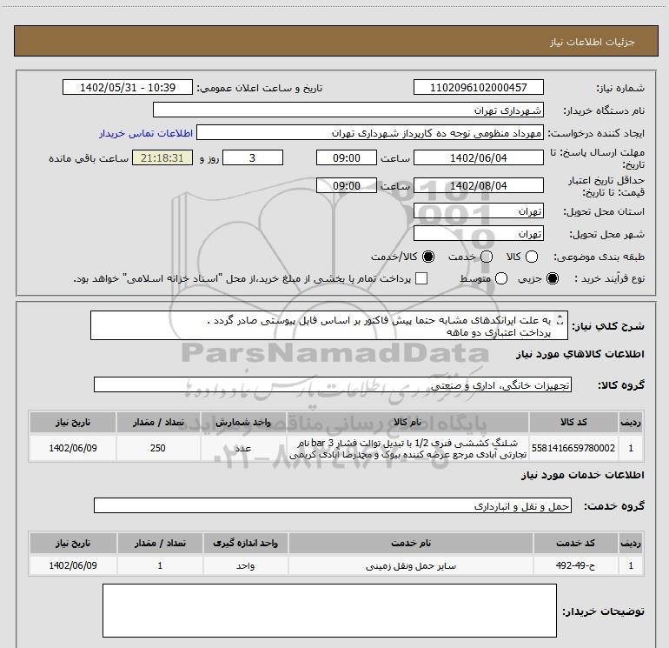Click the کد کالا column header

tap(573, 422)
